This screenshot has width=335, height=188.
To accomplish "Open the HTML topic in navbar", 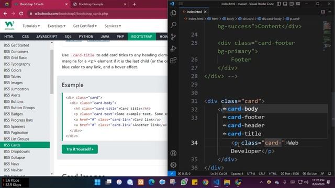I will point(9,37).
